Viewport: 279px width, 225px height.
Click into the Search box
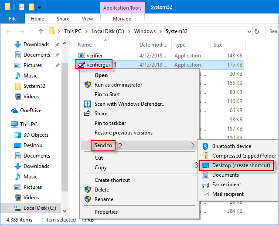272,31
